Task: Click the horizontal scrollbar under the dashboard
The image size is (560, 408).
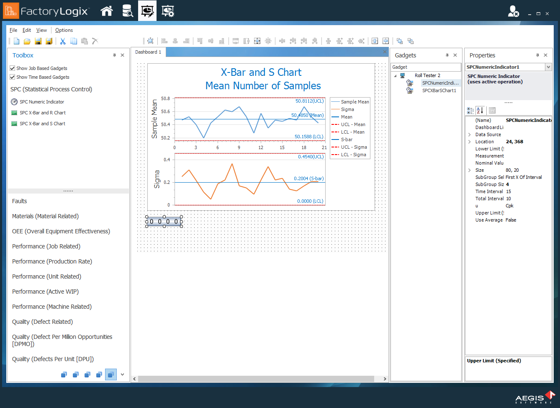Action: (256, 379)
